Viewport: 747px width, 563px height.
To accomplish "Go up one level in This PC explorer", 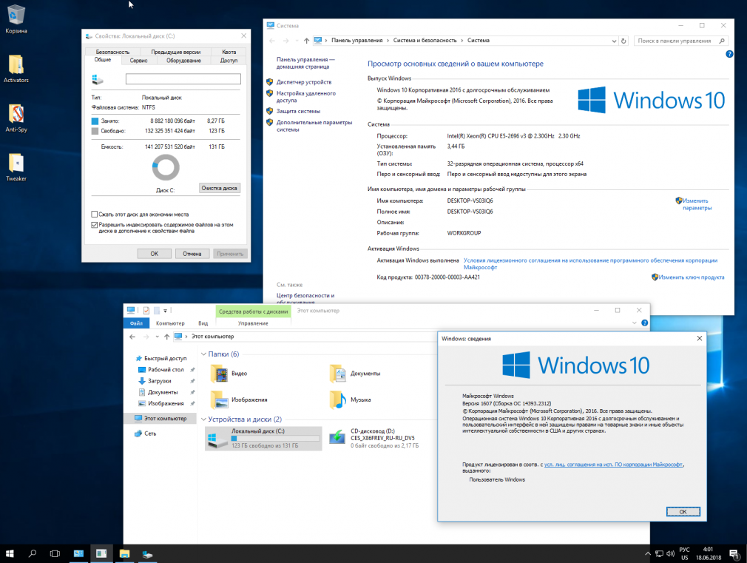I will click(x=166, y=337).
